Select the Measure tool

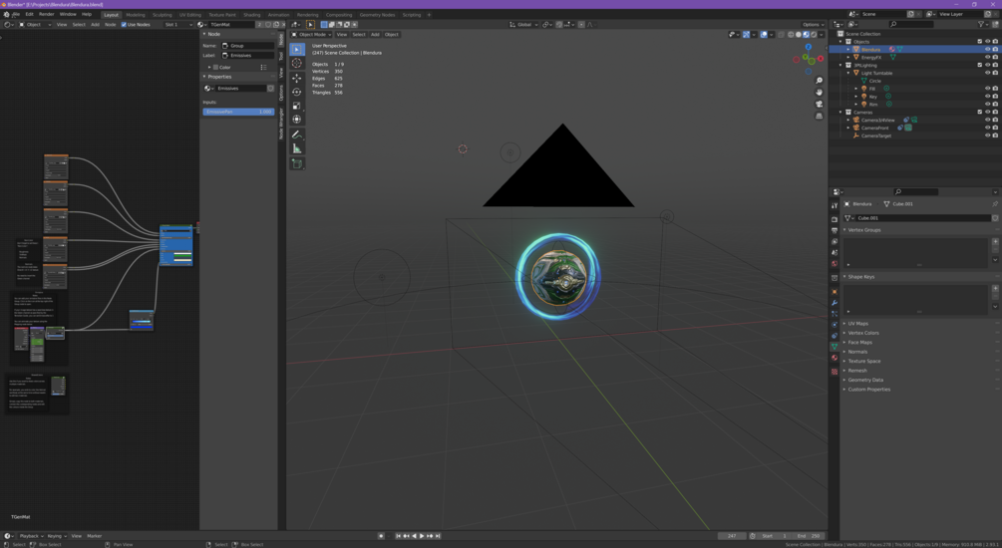pos(296,148)
